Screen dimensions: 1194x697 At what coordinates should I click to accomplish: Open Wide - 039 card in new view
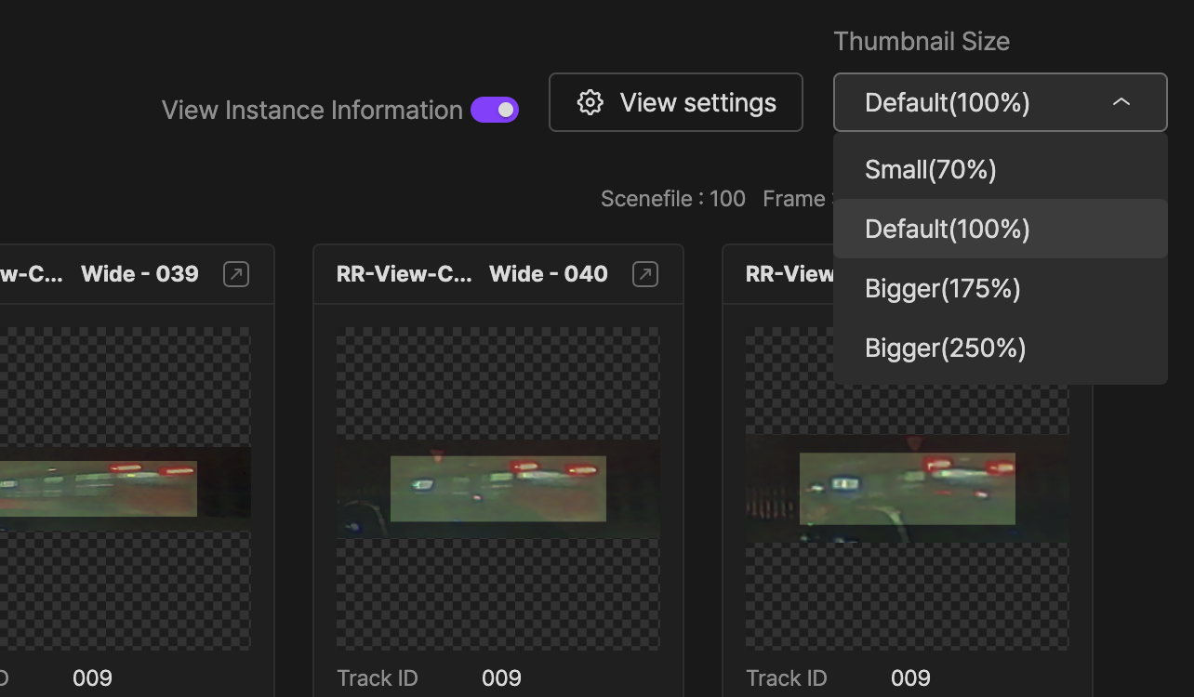[x=236, y=274]
